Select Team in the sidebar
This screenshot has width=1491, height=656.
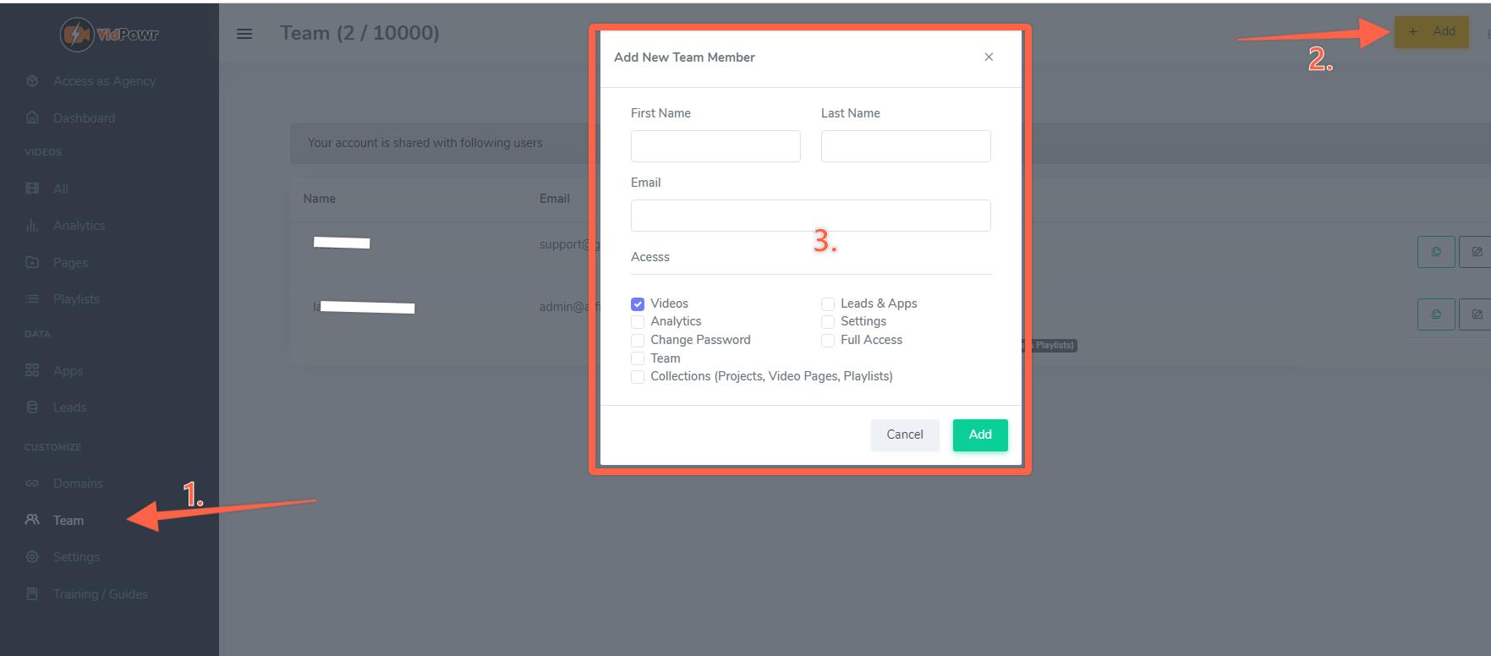(69, 521)
